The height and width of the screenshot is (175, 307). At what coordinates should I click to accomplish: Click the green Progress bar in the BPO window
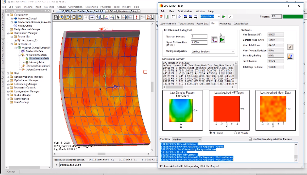click(x=293, y=17)
